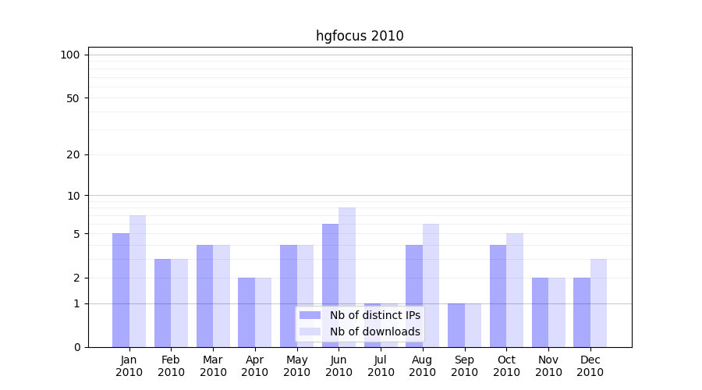
Task: Click the chart title "hgfocus 2010"
Action: click(x=360, y=36)
